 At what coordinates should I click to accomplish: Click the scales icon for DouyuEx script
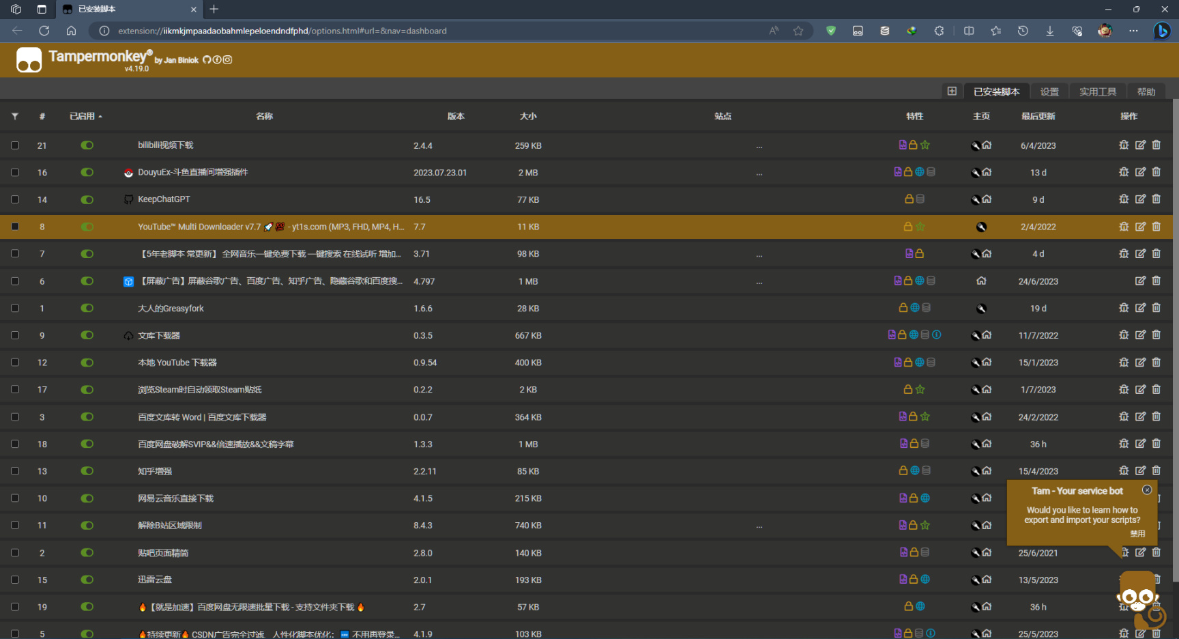[1124, 172]
